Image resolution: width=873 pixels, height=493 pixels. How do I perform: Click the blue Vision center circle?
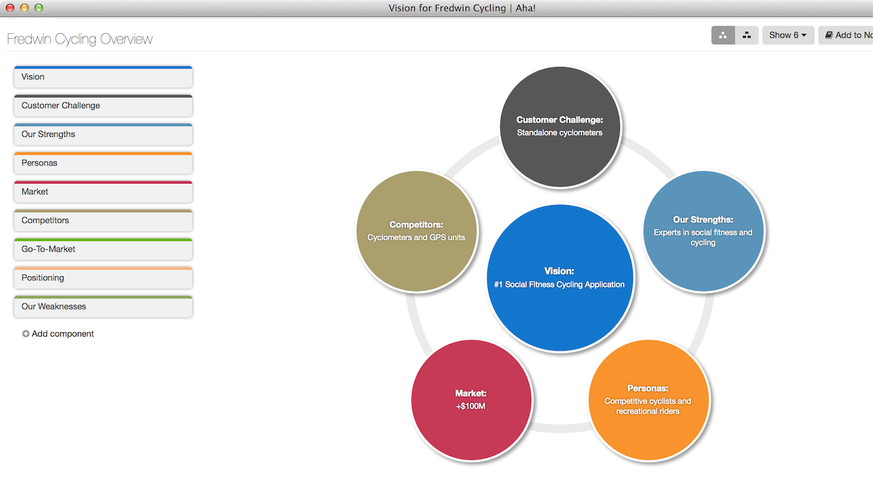coord(560,278)
